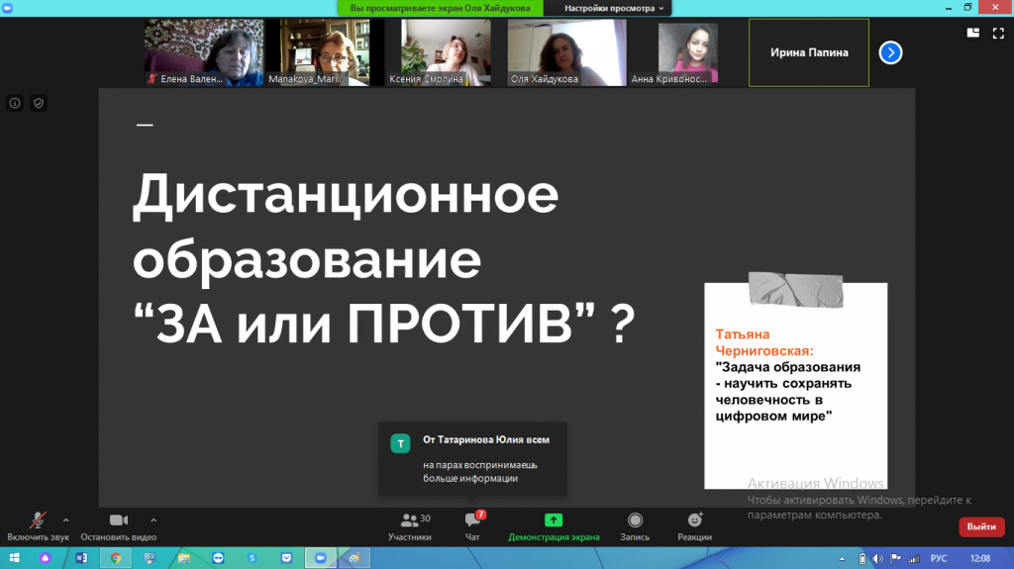Open Настройки просмотра view options dropdown
The image size is (1014, 569).
click(x=614, y=8)
